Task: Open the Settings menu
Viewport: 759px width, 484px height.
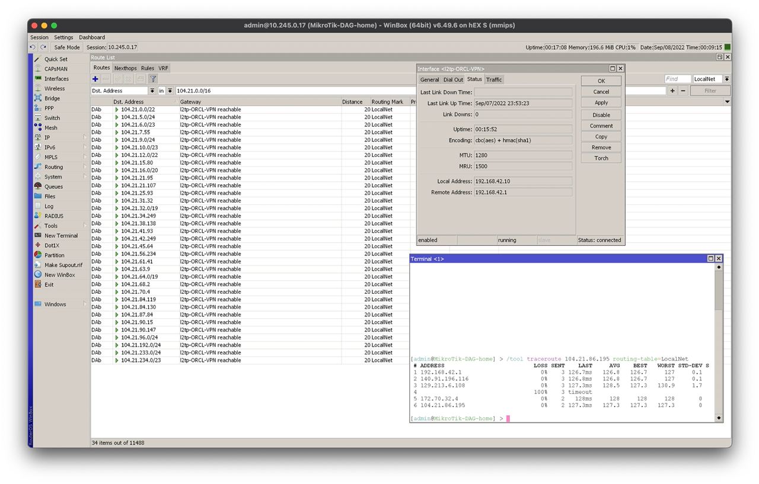Action: click(x=63, y=37)
